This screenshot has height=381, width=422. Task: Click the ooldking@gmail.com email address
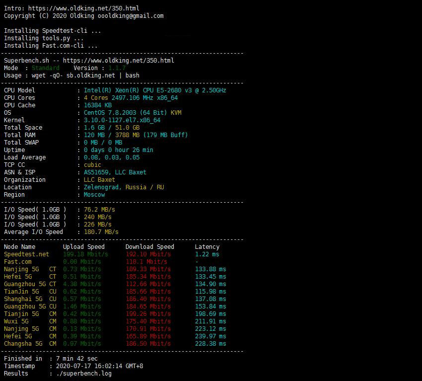pyautogui.click(x=131, y=16)
